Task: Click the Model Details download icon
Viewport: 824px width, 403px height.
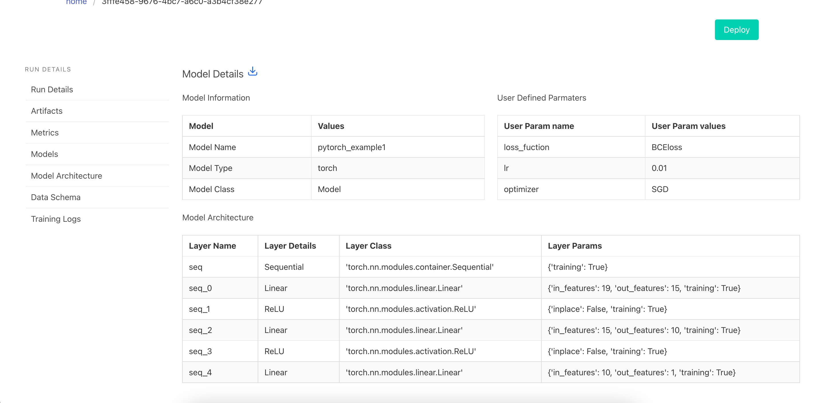Action: point(252,71)
